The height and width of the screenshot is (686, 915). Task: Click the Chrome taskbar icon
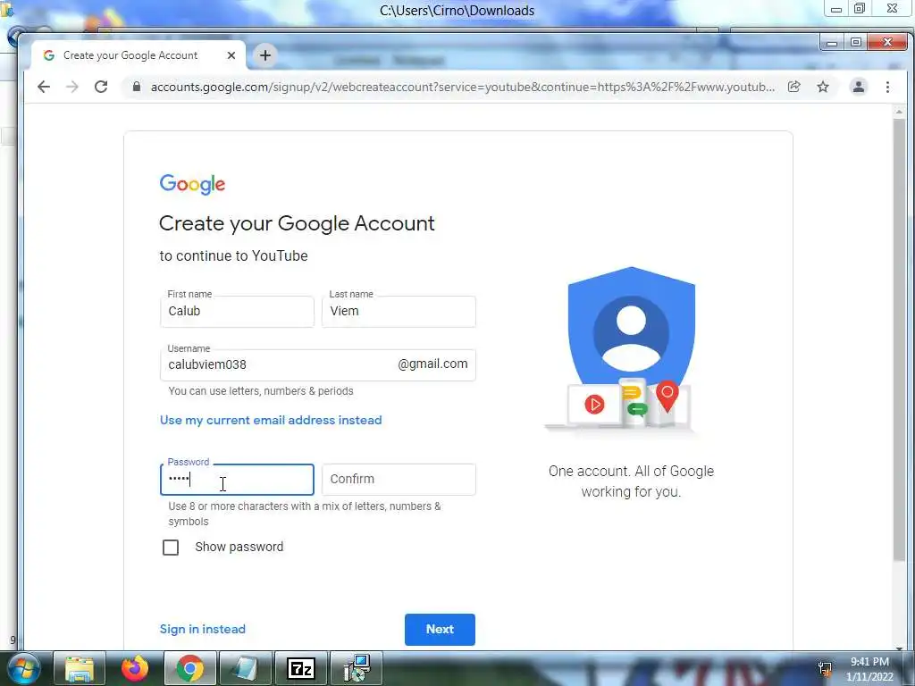tap(189, 668)
